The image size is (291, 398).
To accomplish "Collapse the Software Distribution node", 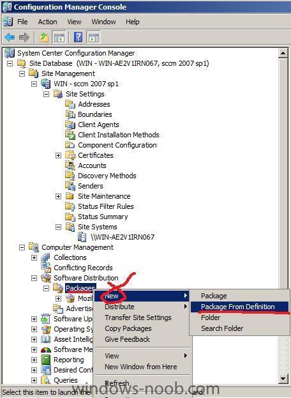I will click(x=34, y=278).
